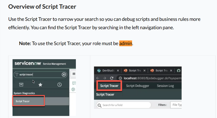This screenshot has width=217, height=118.
Task: Click the PowerPoint icon on first Script Tracer tab
Action: 126,71
